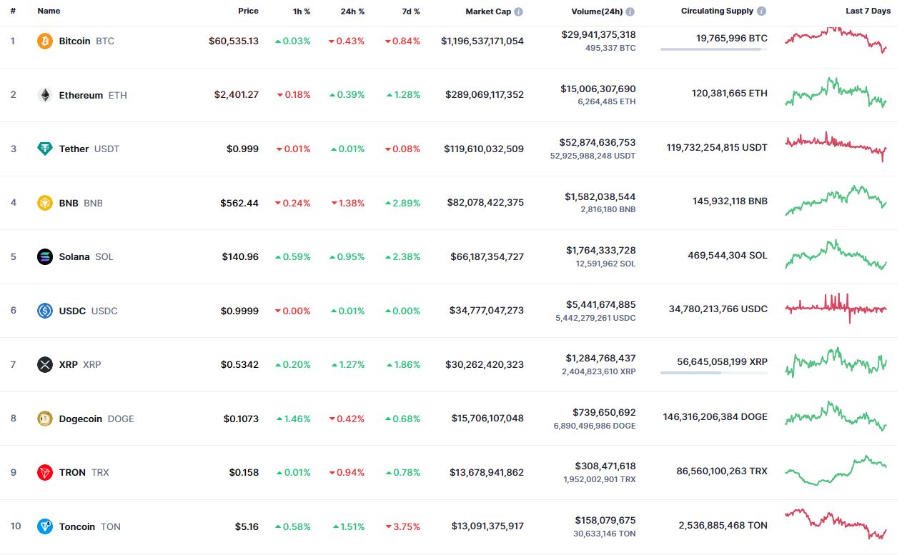Click the BNB logo icon
Viewport: 907px width, 555px height.
click(x=45, y=203)
